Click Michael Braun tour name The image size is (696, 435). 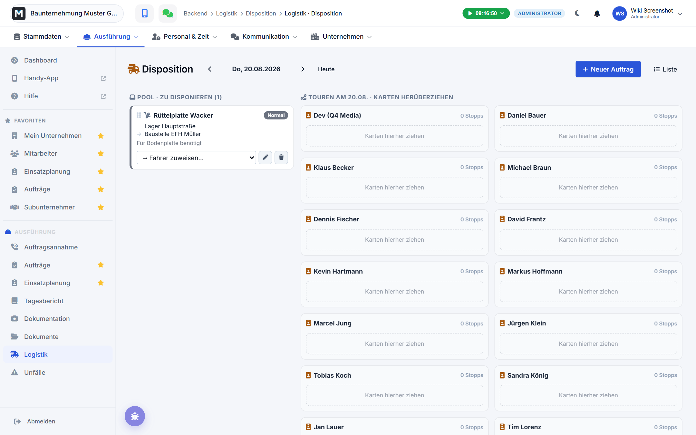click(x=529, y=168)
